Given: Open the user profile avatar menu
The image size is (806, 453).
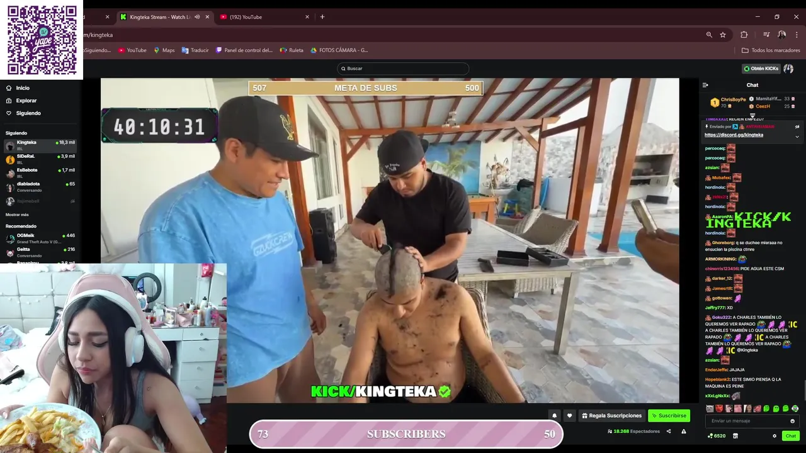Looking at the screenshot, I should tap(788, 69).
